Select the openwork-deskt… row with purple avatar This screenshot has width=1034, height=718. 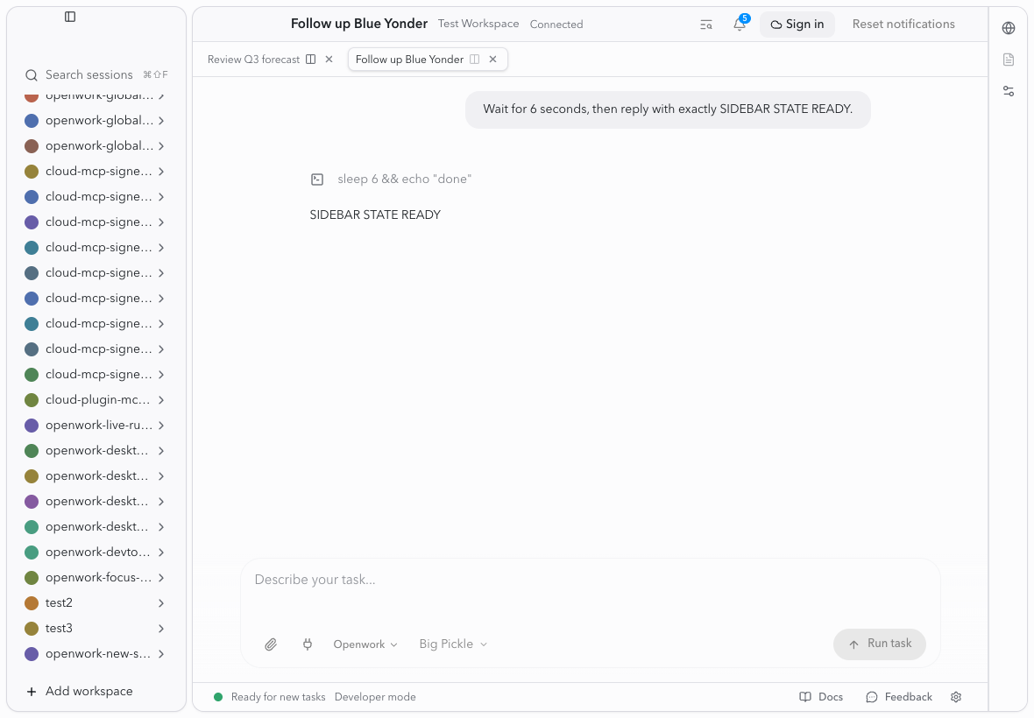click(95, 501)
